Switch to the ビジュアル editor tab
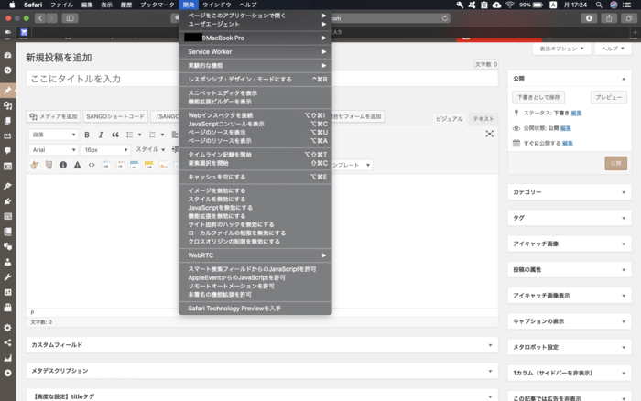This screenshot has height=401, width=641. pyautogui.click(x=450, y=119)
